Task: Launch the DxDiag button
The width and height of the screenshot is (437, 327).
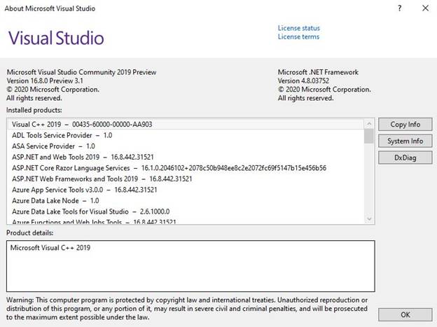Action: [x=405, y=158]
